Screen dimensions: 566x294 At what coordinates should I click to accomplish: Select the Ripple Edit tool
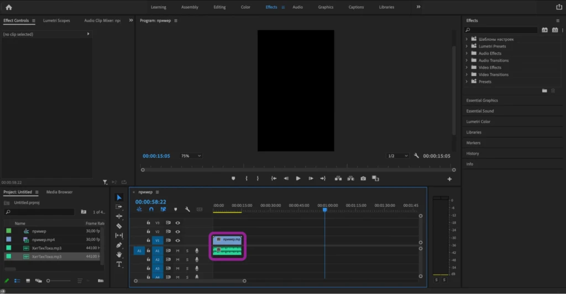[x=119, y=216]
